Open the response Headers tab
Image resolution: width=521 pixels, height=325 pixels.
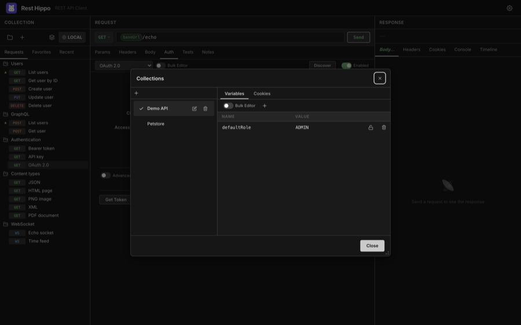coord(412,50)
